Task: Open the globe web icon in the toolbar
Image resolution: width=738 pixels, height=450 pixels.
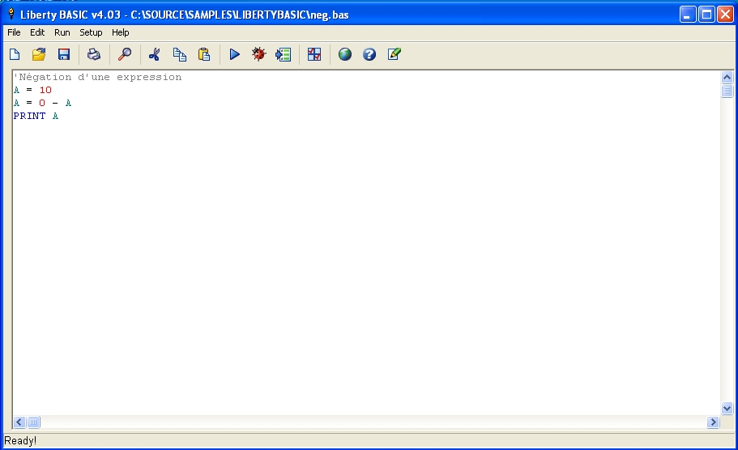Action: (345, 54)
